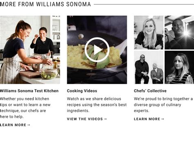Click the arrow icon after Test Kitchen's LEARN MORE
Screen dimensions: 194x148
tap(29, 125)
